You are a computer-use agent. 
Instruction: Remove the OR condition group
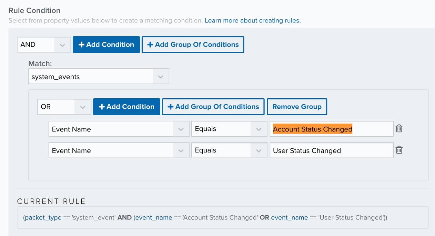tap(297, 107)
